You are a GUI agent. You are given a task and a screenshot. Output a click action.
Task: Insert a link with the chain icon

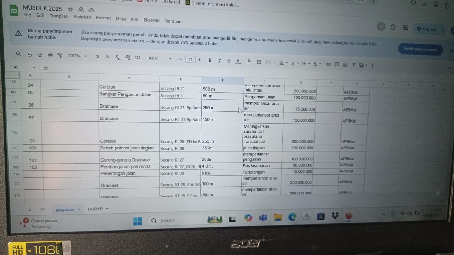click(328, 64)
